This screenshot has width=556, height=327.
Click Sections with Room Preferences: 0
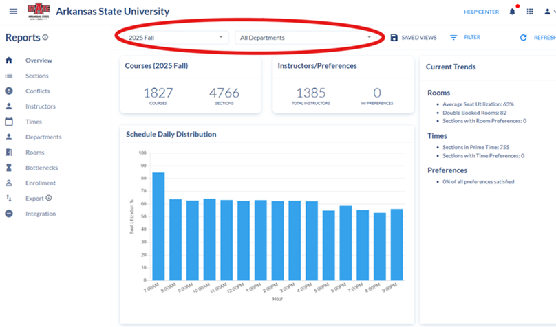pyautogui.click(x=484, y=121)
